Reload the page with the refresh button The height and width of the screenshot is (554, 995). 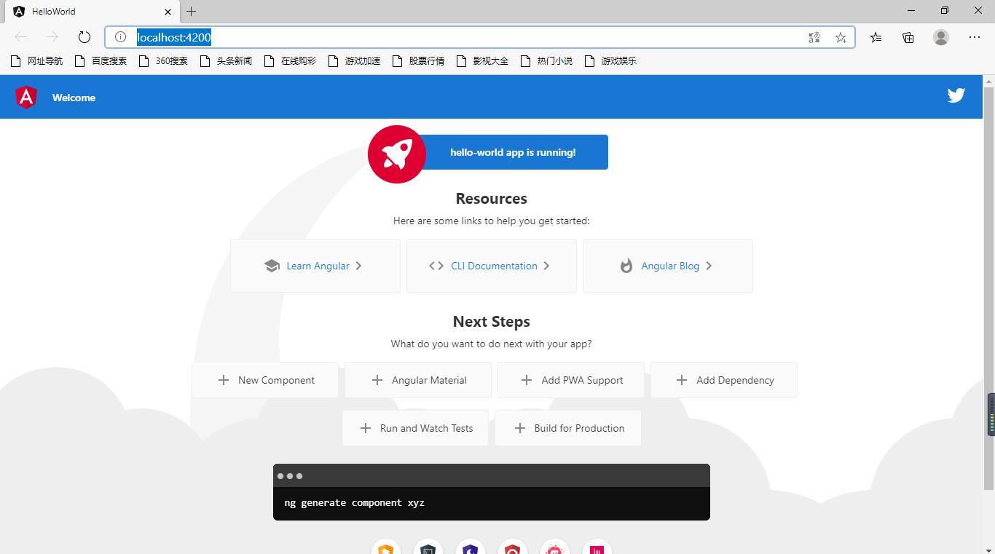click(x=84, y=37)
